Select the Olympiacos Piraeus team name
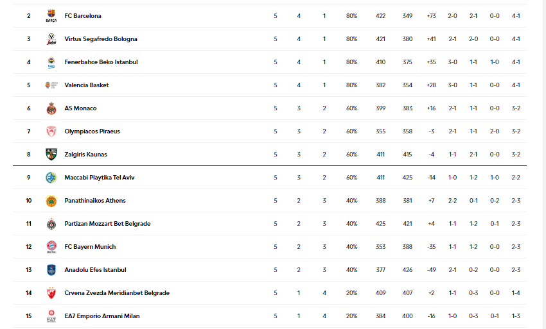 point(92,131)
